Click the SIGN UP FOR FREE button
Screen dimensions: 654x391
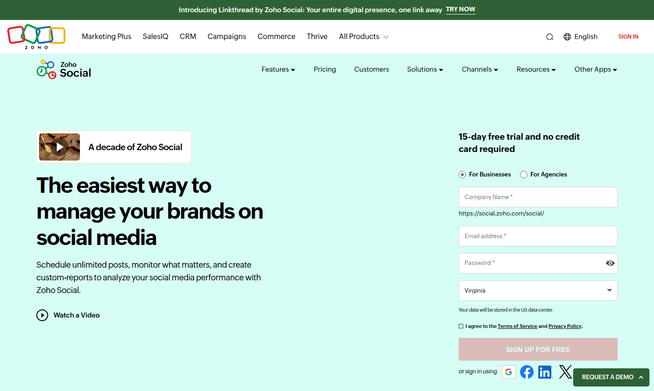(x=538, y=349)
